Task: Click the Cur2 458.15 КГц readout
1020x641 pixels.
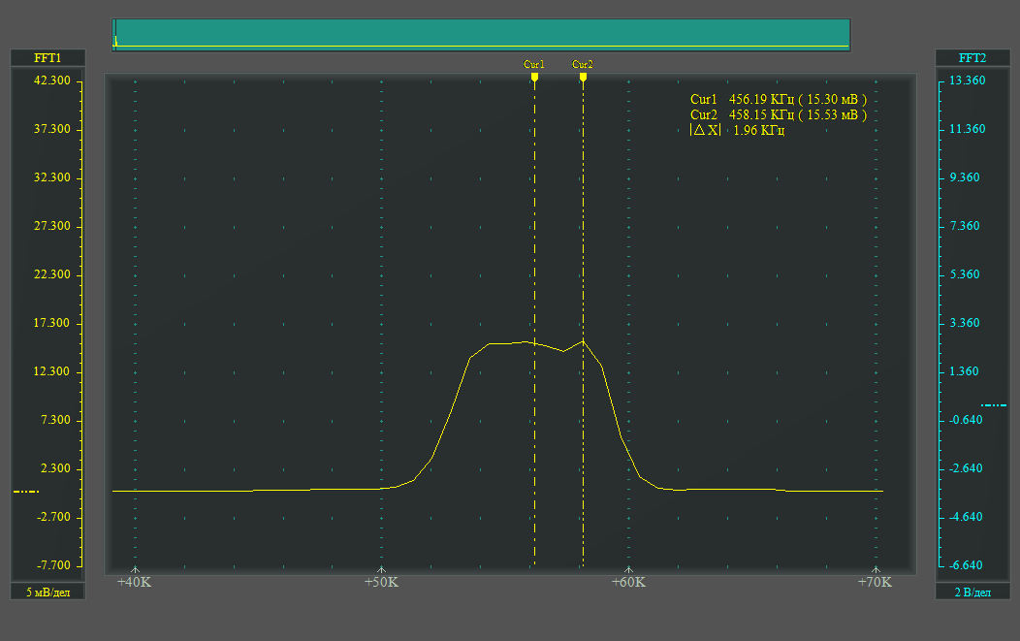Action: click(x=778, y=115)
